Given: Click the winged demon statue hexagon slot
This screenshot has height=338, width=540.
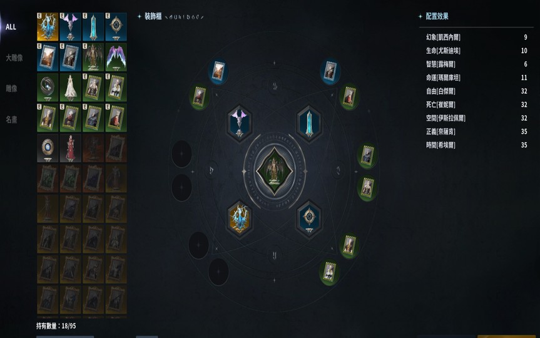Looking at the screenshot, I should point(240,123).
